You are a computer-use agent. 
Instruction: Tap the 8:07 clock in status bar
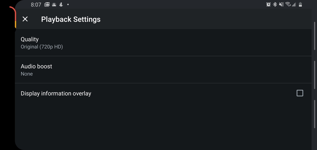[36, 5]
